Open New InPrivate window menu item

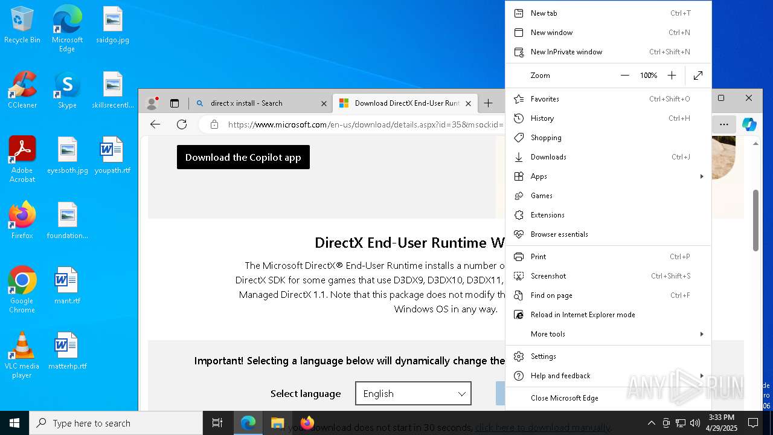(608, 52)
